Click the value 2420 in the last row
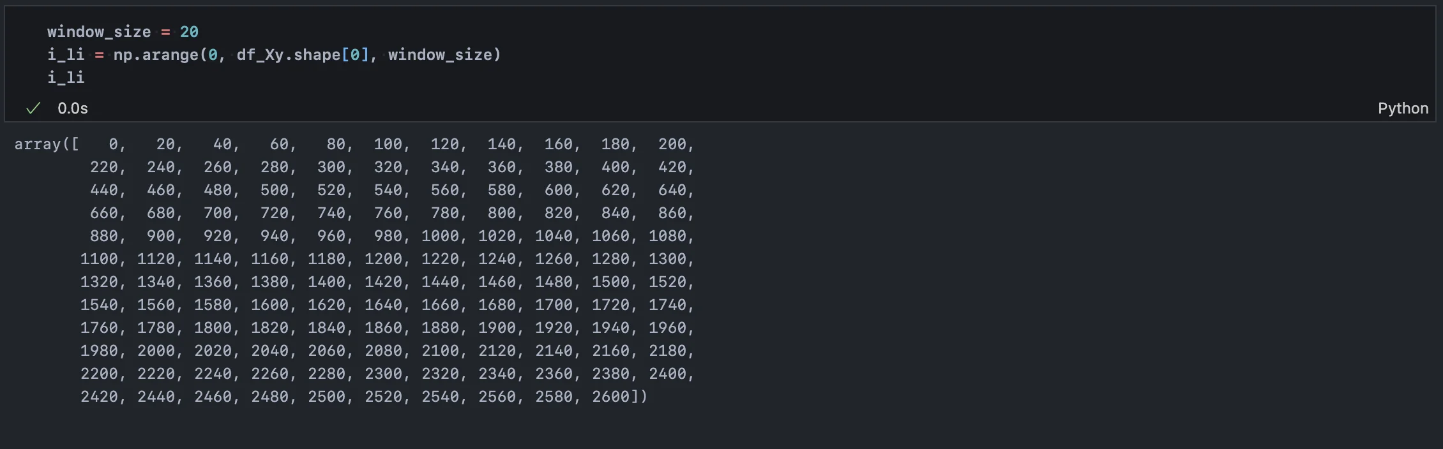This screenshot has height=449, width=1443. (x=99, y=397)
